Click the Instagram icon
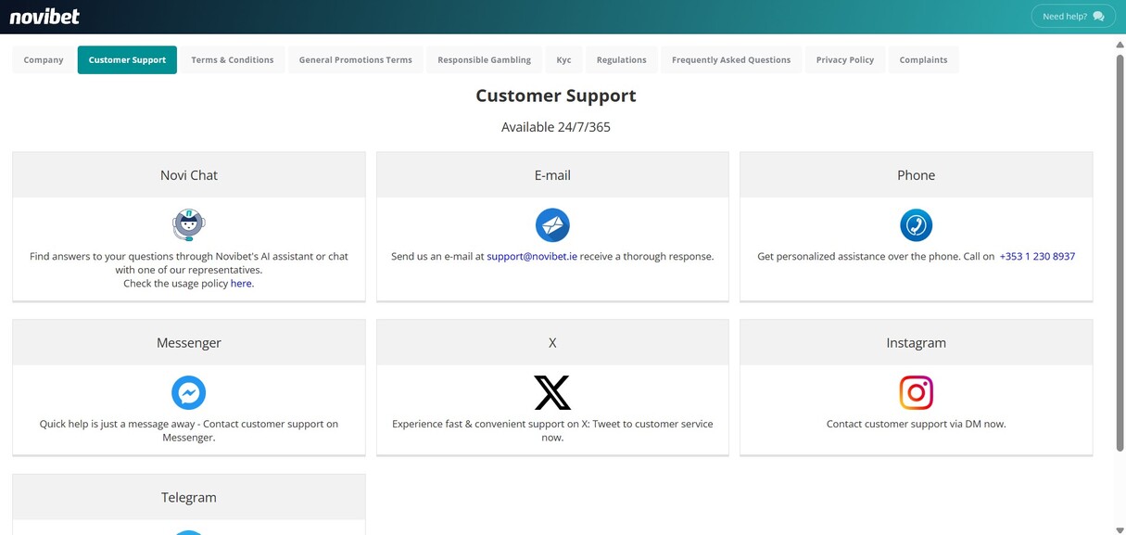Screen dimensions: 1126x535 coord(916,392)
